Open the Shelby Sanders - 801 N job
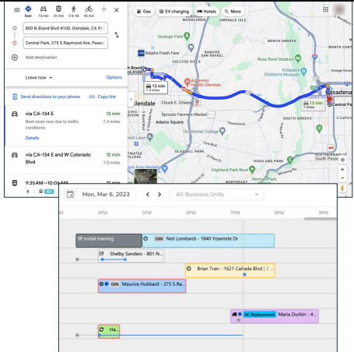Image resolution: width=354 pixels, height=352 pixels. coord(131,255)
